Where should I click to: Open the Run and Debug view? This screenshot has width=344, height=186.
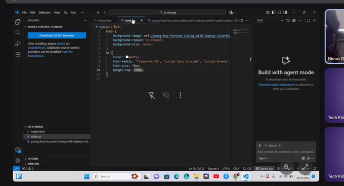coord(18,44)
